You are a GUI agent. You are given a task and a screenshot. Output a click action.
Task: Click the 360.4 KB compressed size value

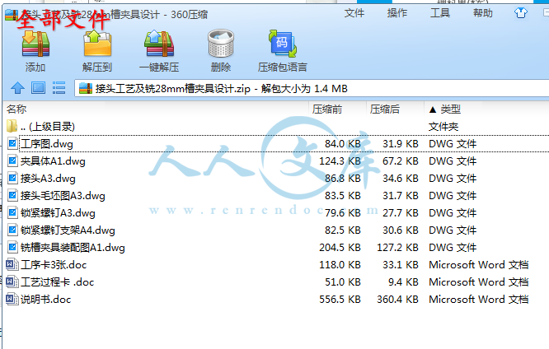tap(397, 300)
